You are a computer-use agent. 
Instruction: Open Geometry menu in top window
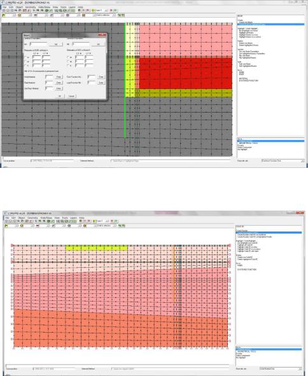[x=30, y=7]
